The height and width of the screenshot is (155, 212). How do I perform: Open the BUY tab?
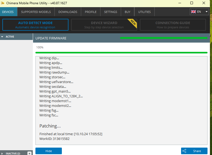click(x=127, y=12)
